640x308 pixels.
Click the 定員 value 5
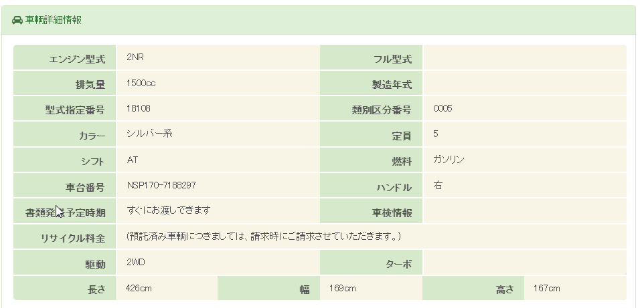coord(436,134)
